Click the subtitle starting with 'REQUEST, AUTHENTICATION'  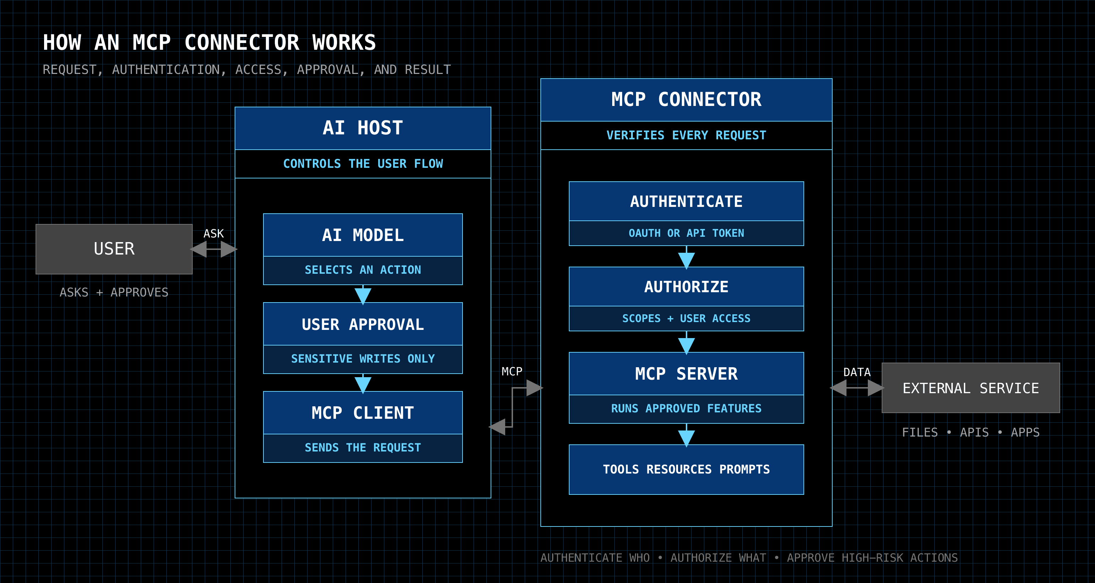[x=246, y=70]
